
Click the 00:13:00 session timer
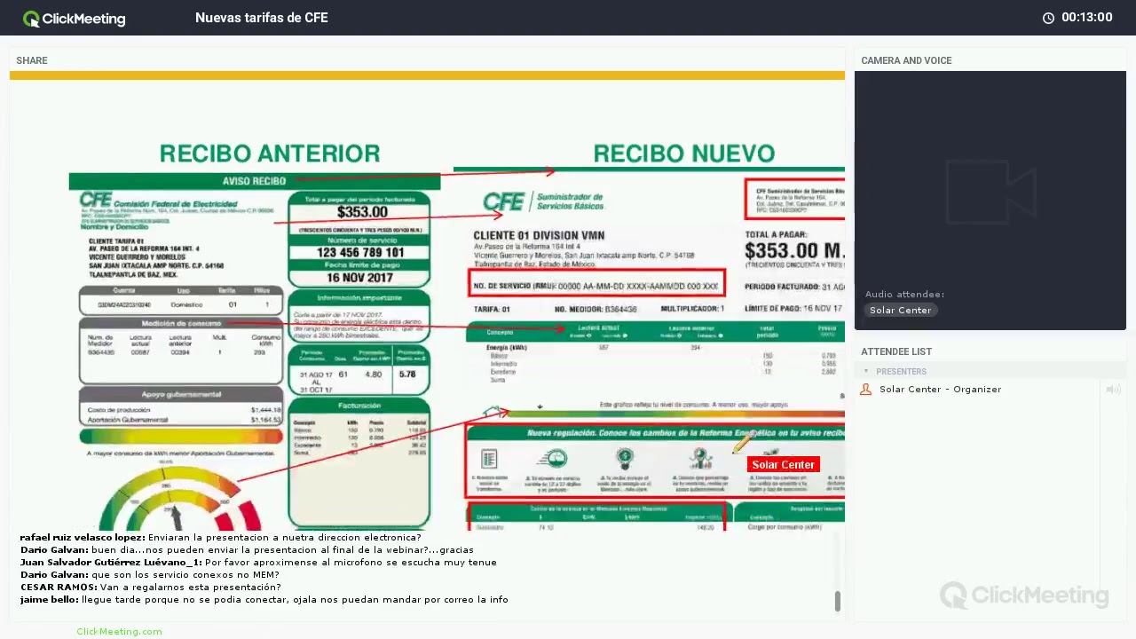(1086, 18)
